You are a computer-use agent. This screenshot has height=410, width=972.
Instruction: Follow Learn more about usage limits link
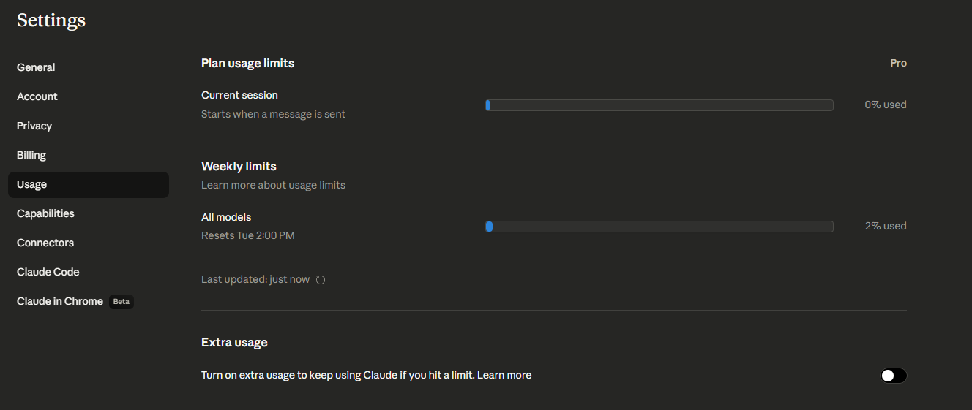pos(273,185)
